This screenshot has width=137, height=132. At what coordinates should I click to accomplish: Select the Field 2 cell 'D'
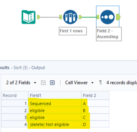pyautogui.click(x=95, y=124)
